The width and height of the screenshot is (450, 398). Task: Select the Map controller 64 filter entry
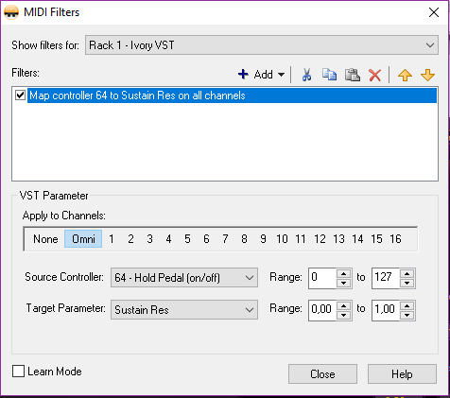tap(232, 95)
